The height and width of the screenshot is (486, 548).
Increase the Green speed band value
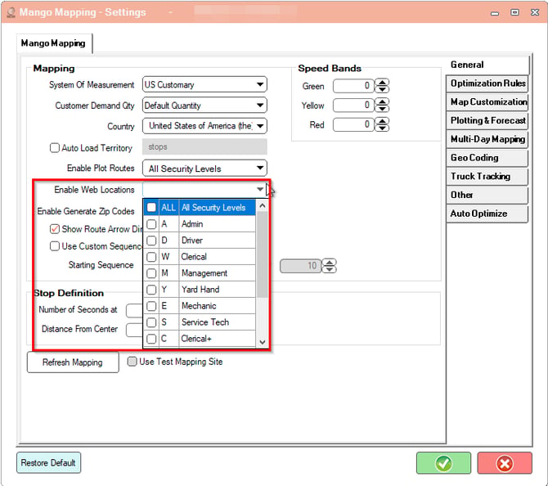pyautogui.click(x=382, y=83)
